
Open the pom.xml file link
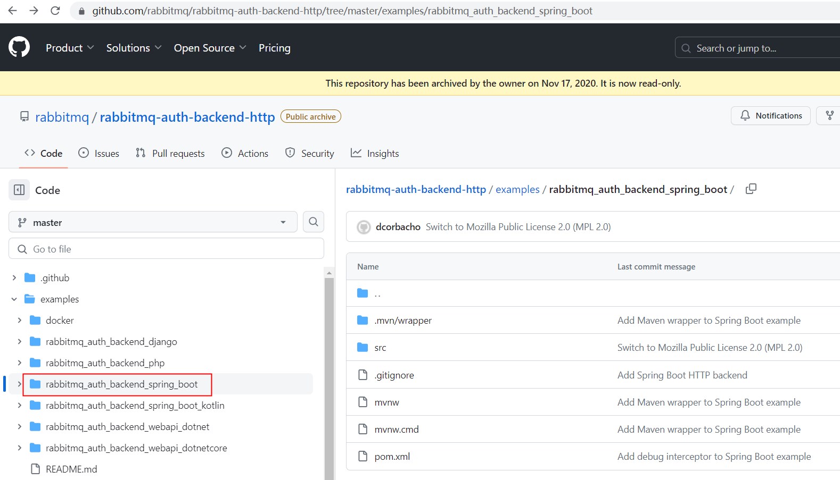click(392, 457)
